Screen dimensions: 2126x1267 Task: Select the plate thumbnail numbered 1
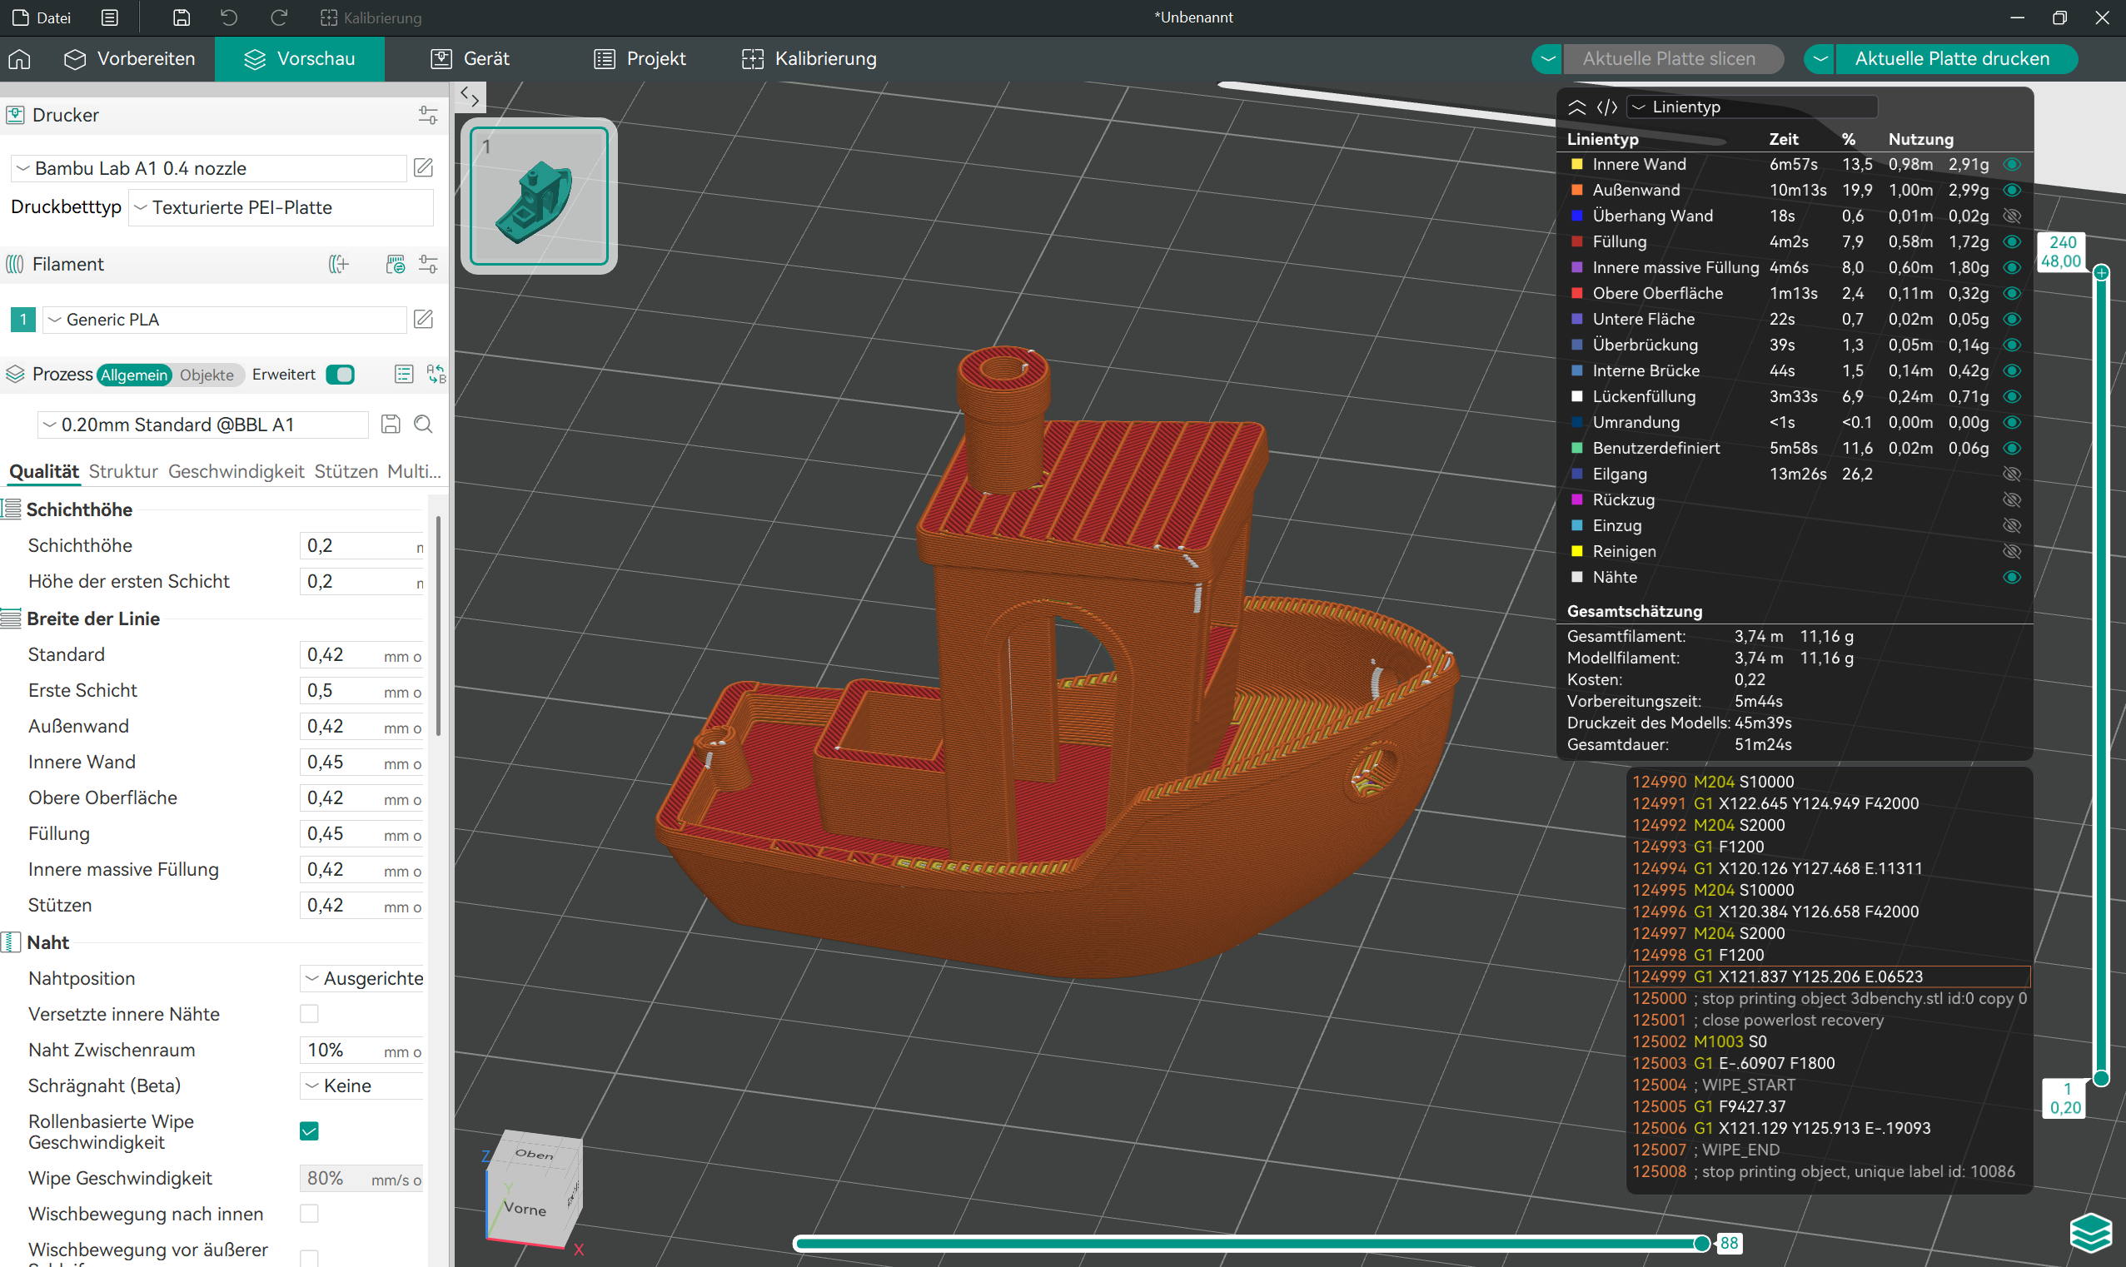(x=538, y=195)
